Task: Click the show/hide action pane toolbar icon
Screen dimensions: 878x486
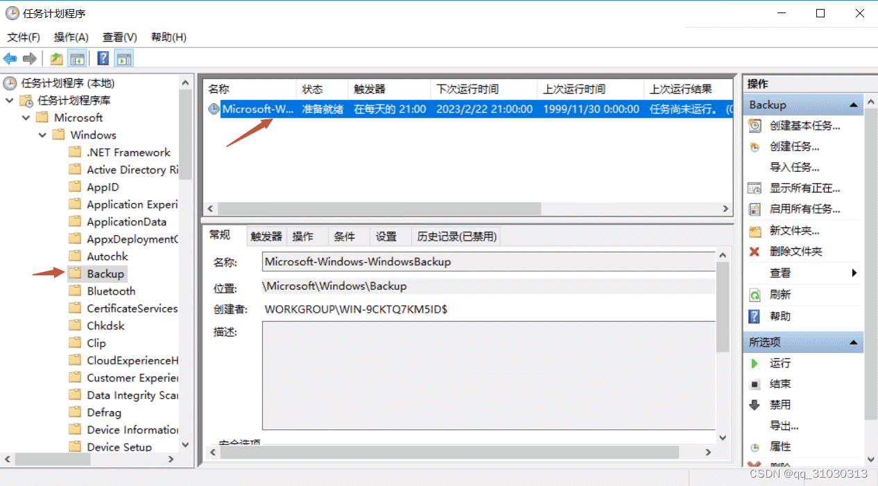Action: [123, 59]
